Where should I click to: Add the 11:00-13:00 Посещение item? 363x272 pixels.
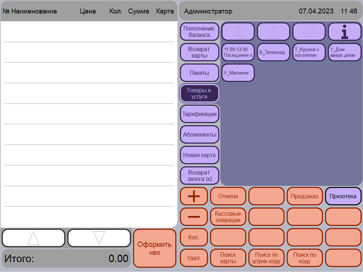[238, 52]
